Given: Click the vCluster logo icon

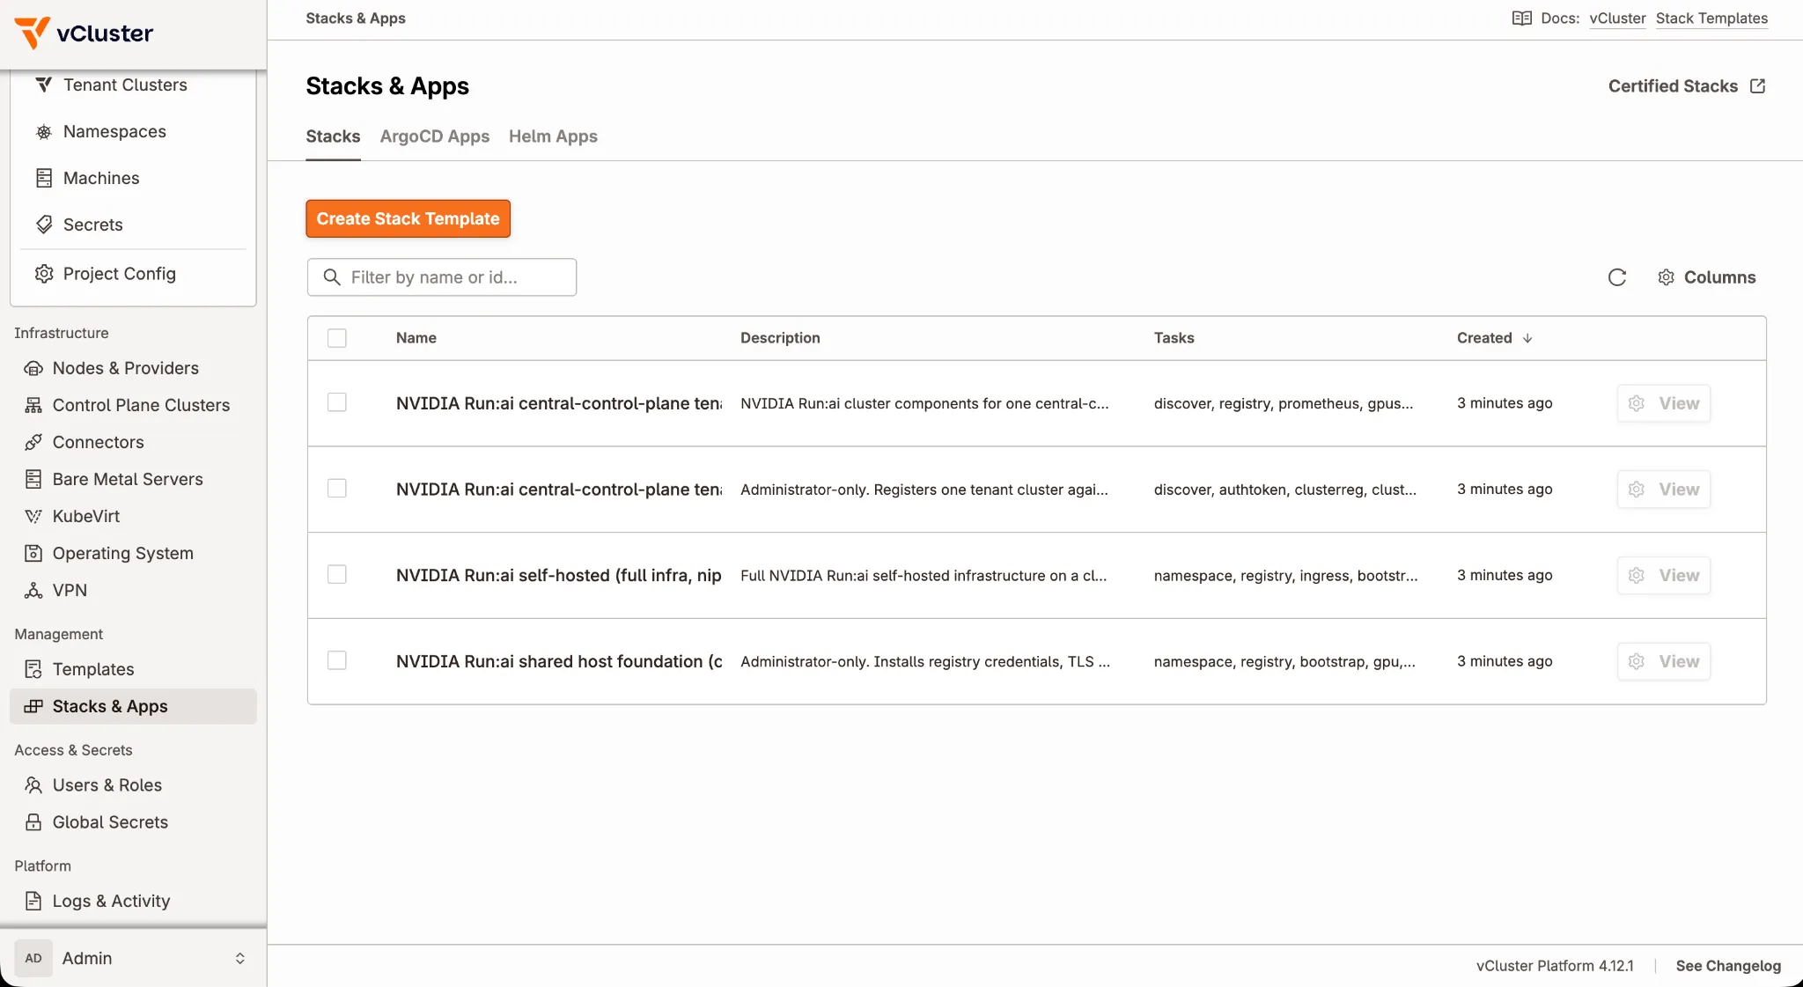Looking at the screenshot, I should tap(32, 33).
